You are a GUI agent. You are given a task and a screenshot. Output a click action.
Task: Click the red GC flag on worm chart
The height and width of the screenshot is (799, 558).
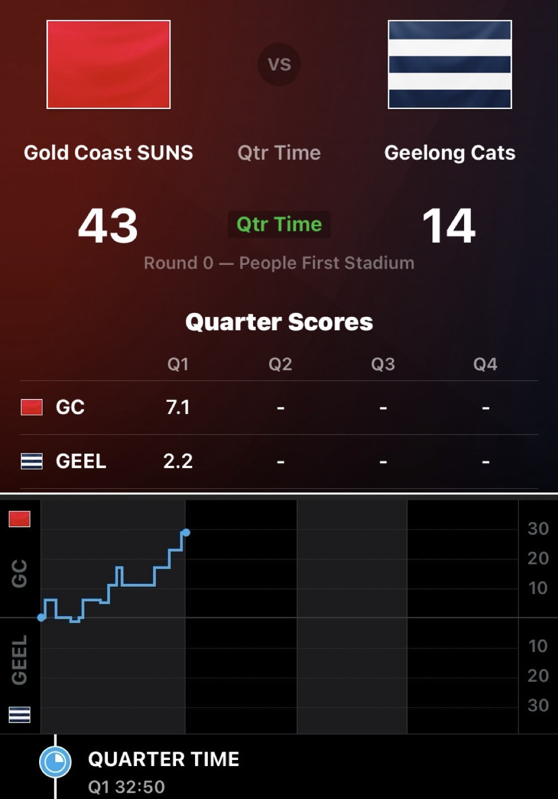tap(20, 519)
